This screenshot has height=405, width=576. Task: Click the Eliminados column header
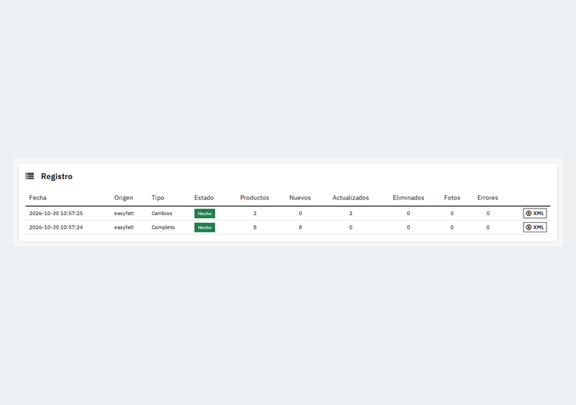pyautogui.click(x=408, y=198)
